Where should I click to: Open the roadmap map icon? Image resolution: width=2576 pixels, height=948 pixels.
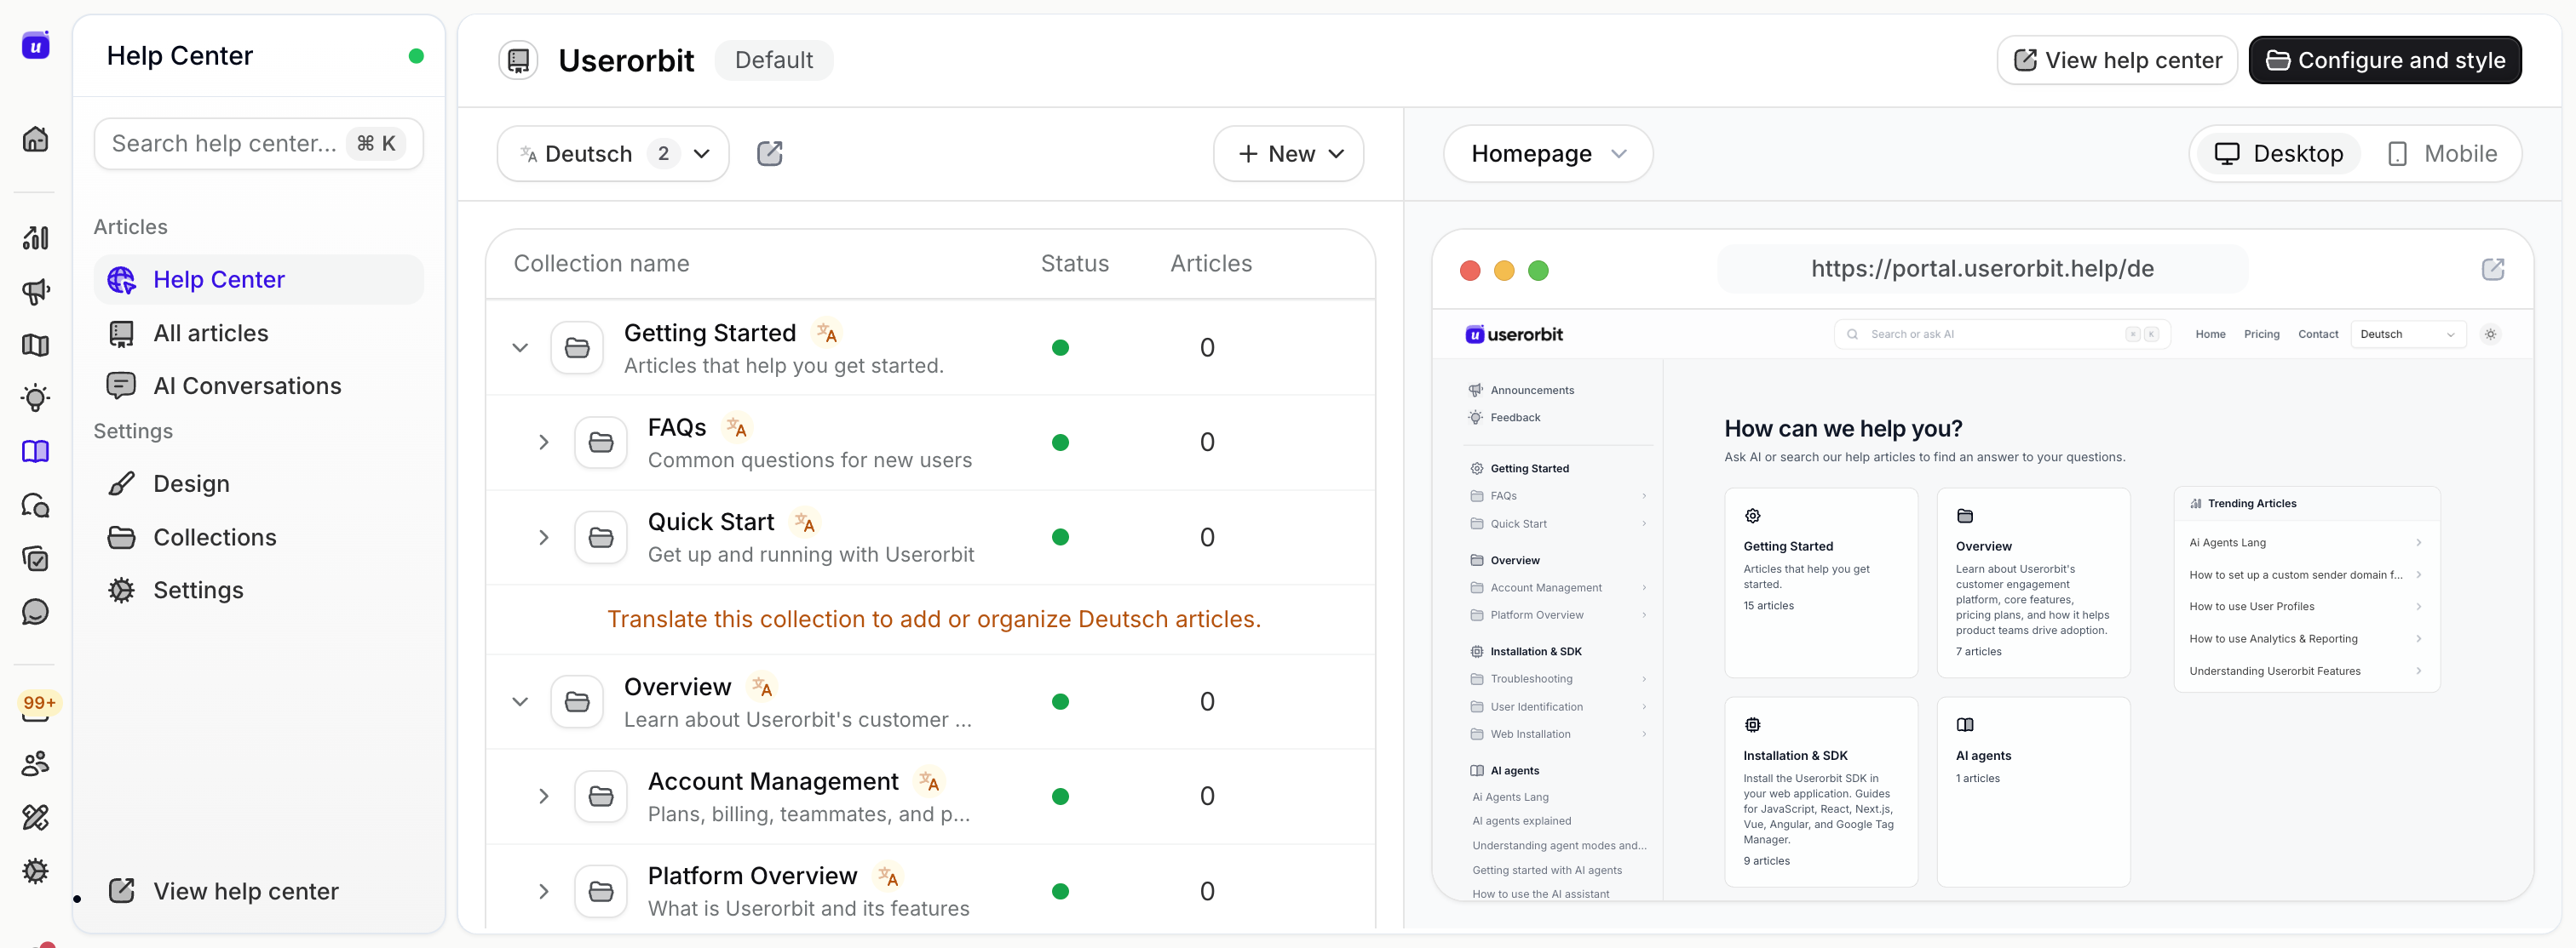click(x=36, y=345)
